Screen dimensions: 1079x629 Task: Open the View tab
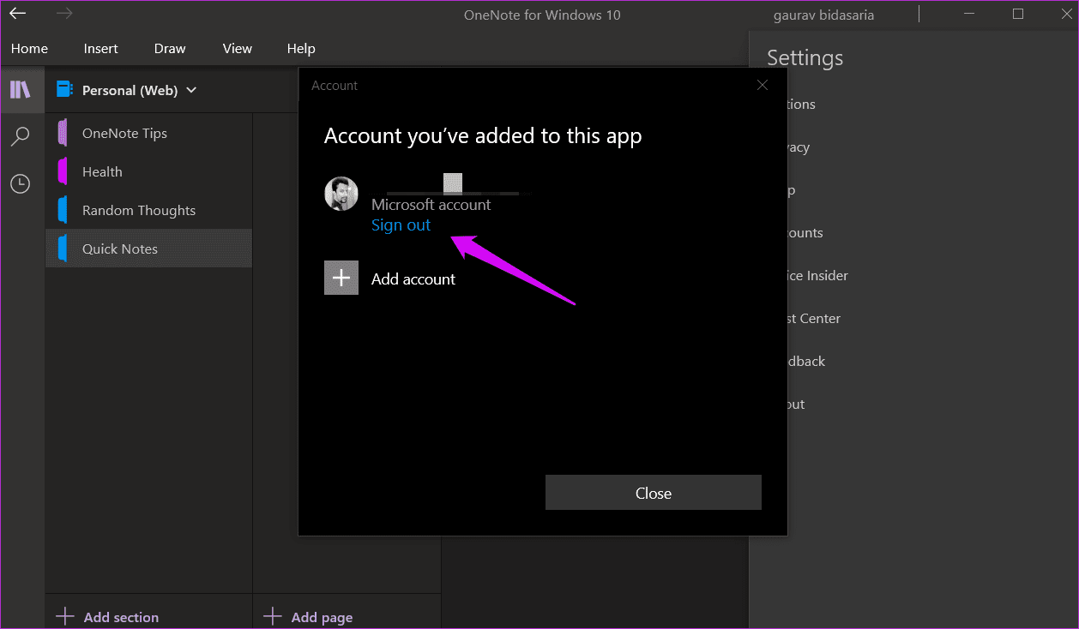click(x=237, y=49)
